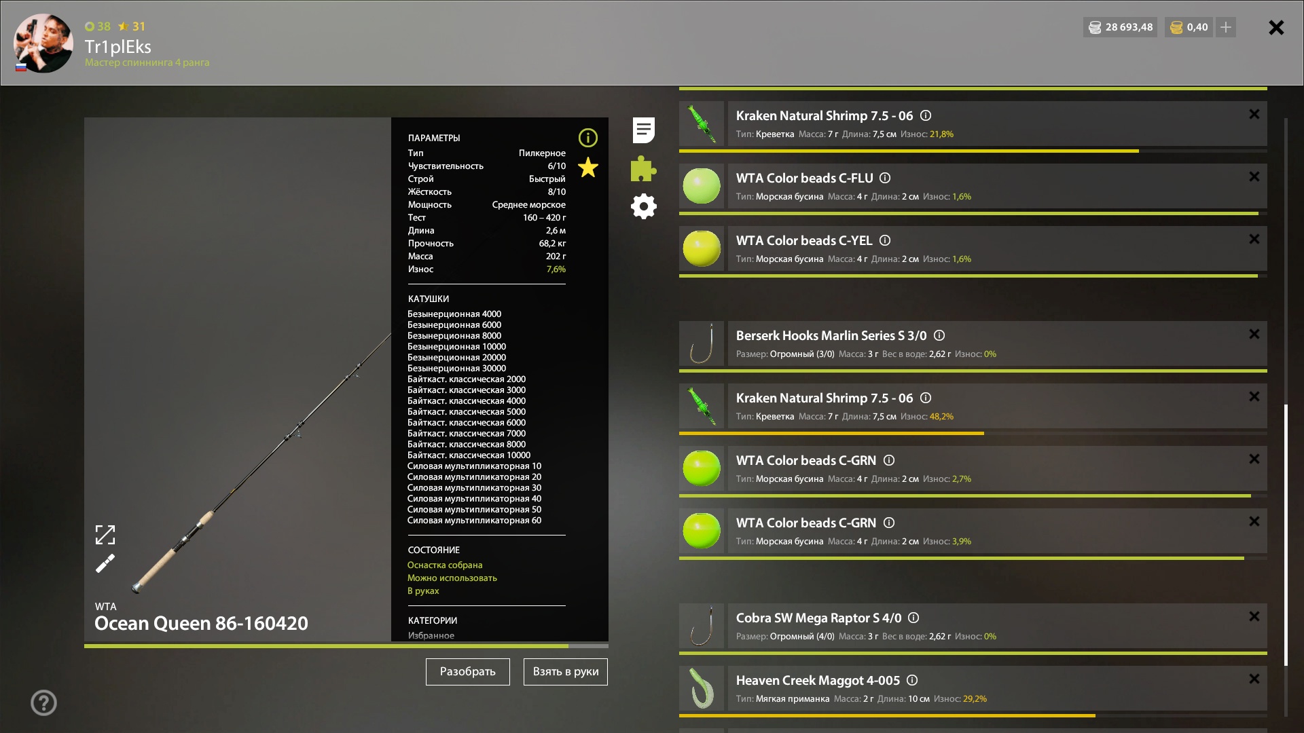Click the gold balance 0,40

coord(1189,27)
